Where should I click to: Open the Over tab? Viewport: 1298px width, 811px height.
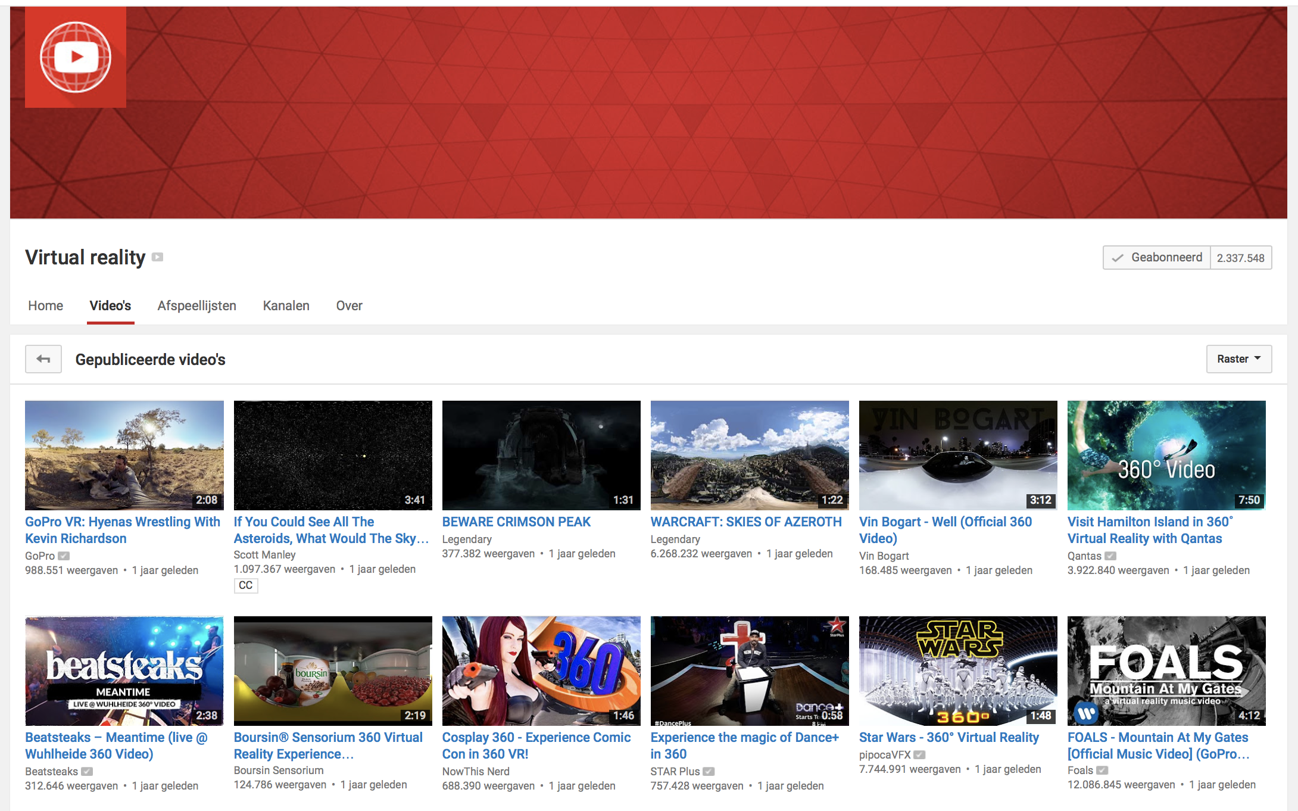349,305
